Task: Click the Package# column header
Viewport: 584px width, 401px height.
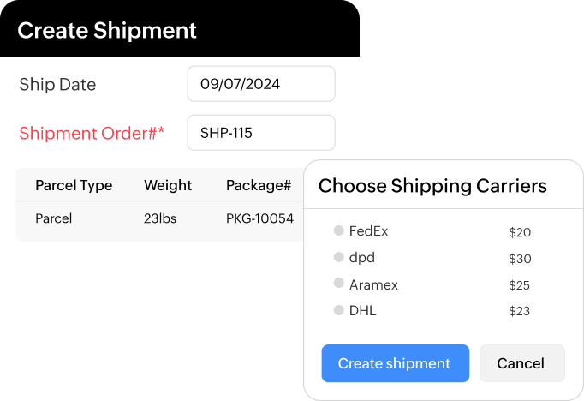Action: coord(259,185)
